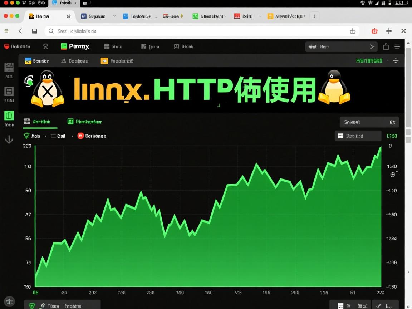Click the green shield icon in the bottom bar
Screen dimensions: 412x309
pyautogui.click(x=32, y=306)
